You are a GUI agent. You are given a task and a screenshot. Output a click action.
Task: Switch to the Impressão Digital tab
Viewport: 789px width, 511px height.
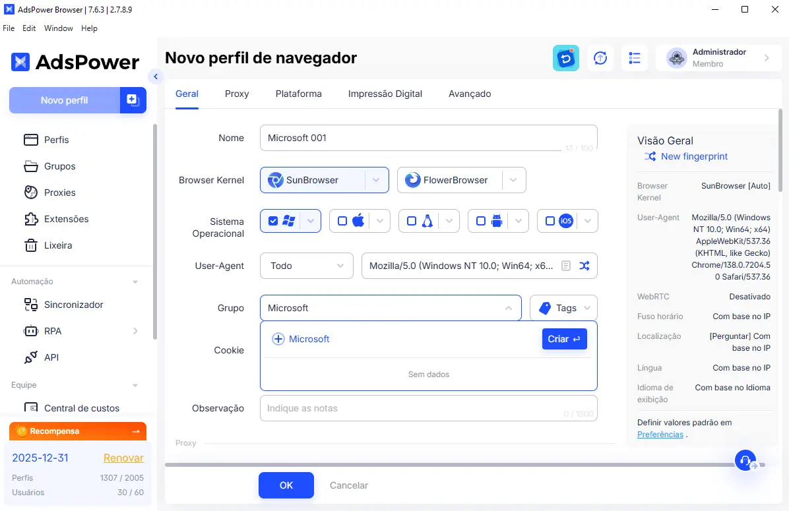coord(385,94)
